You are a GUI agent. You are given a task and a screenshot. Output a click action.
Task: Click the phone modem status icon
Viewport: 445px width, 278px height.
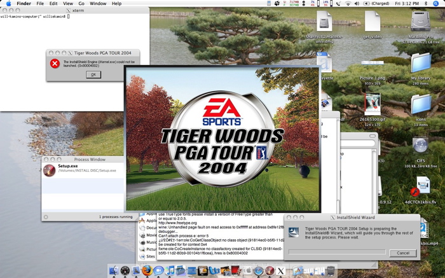pos(338,3)
